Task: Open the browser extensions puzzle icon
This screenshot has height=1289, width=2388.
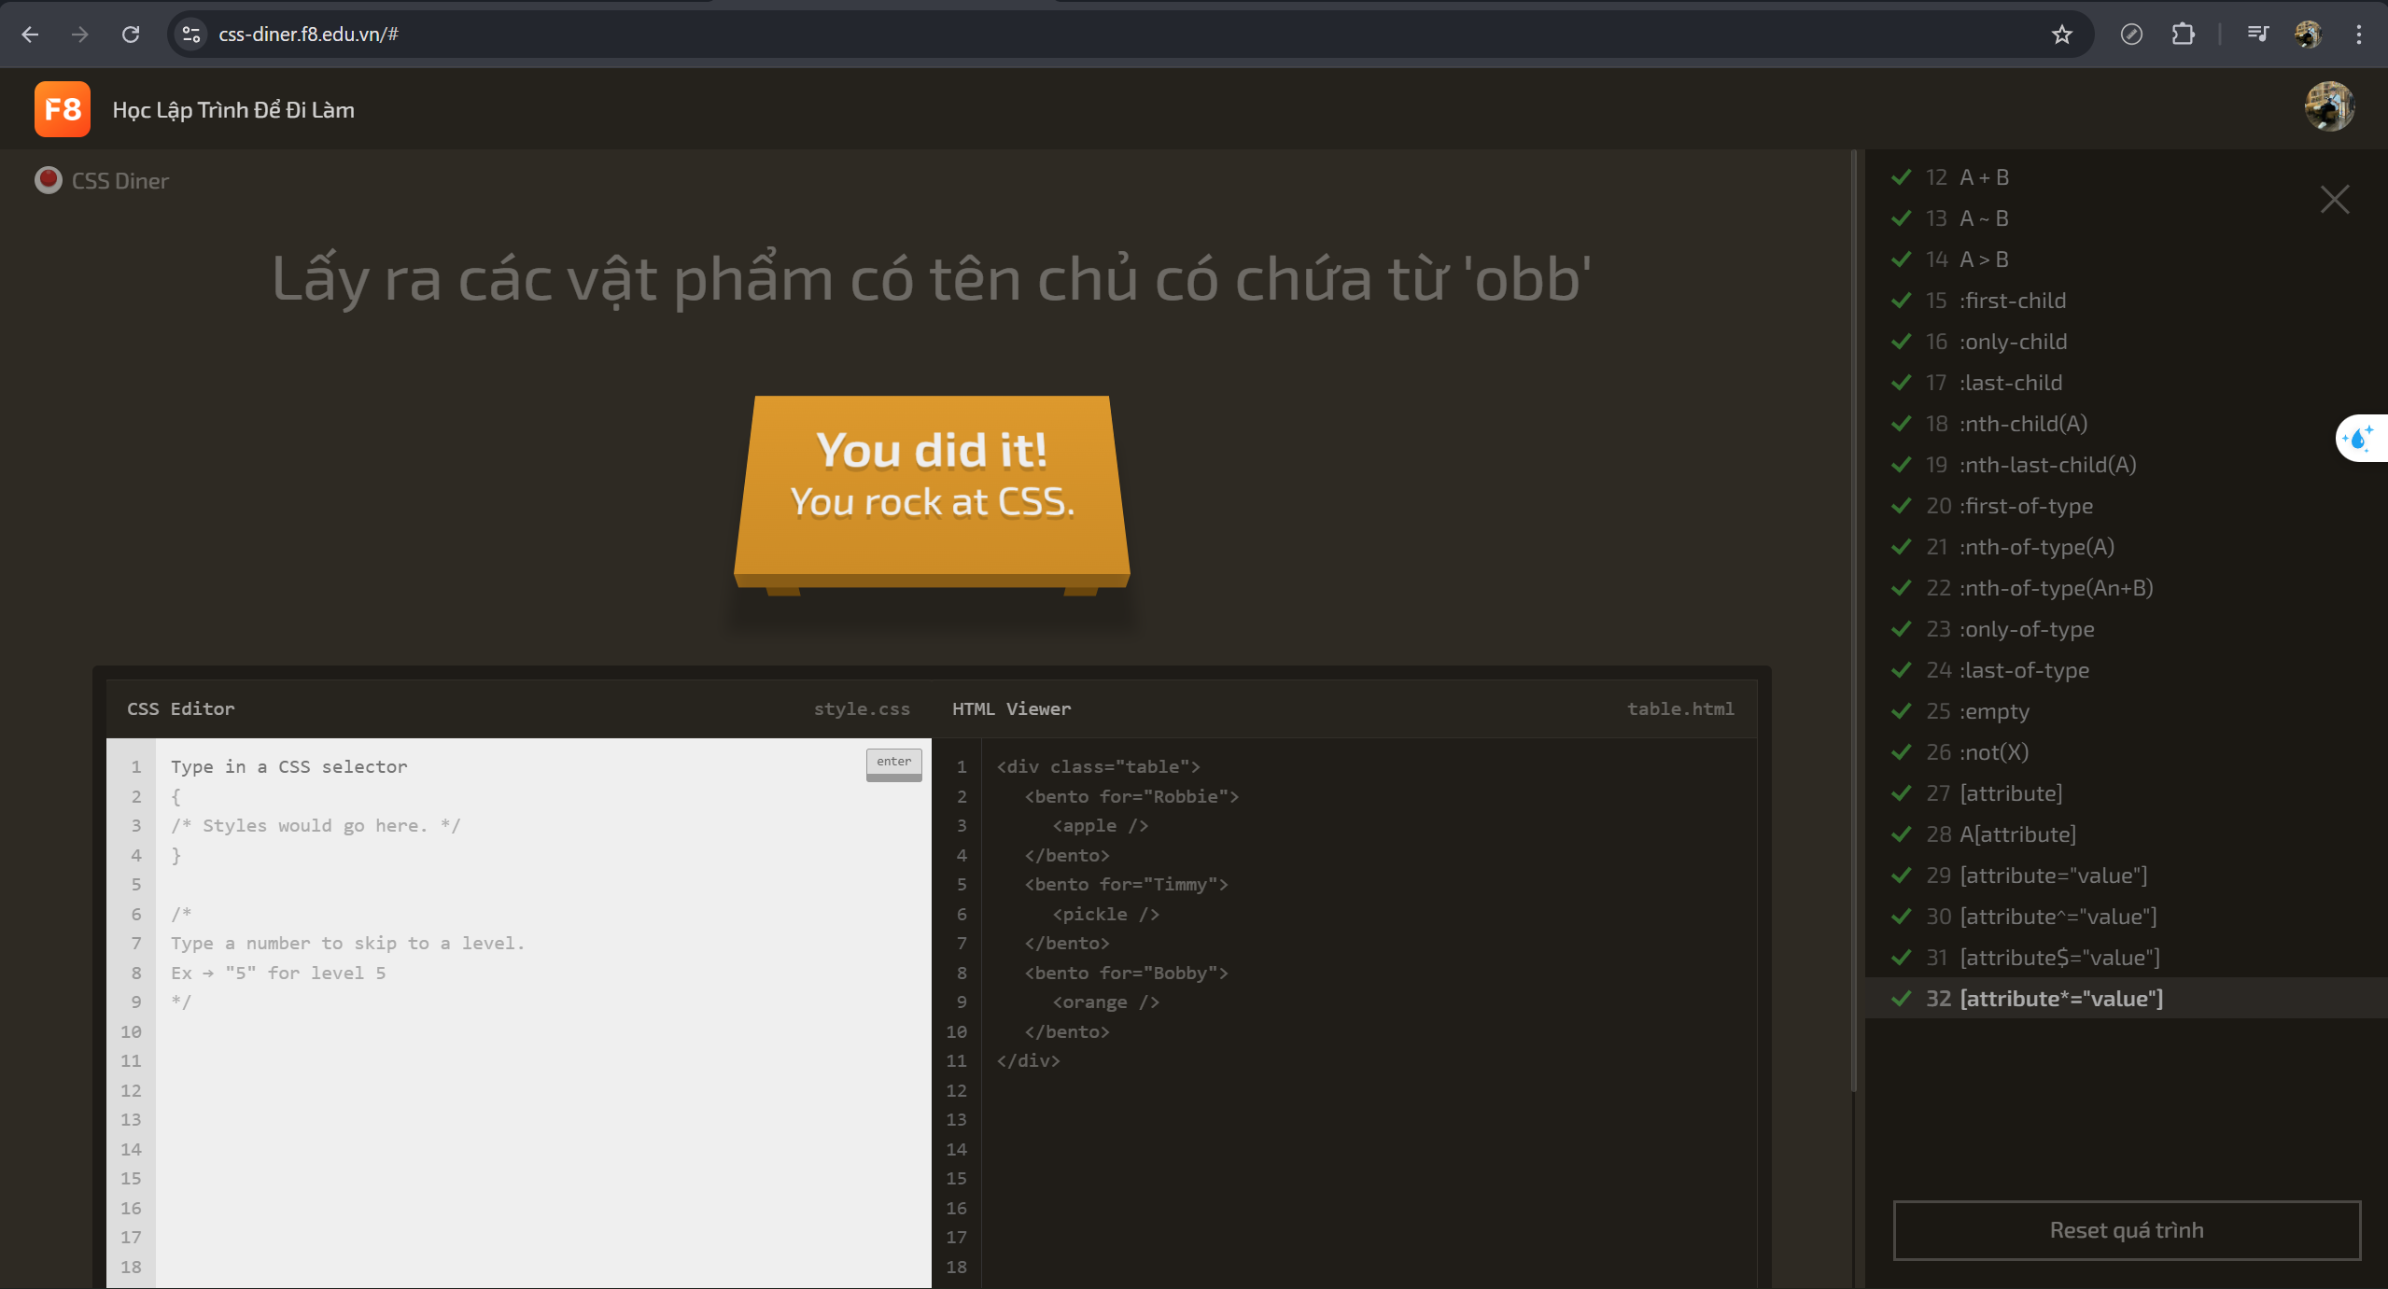Action: pyautogui.click(x=2184, y=34)
